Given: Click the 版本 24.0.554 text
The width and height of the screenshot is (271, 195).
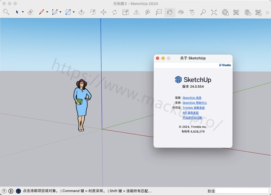Looking at the screenshot, I should 193,87.
